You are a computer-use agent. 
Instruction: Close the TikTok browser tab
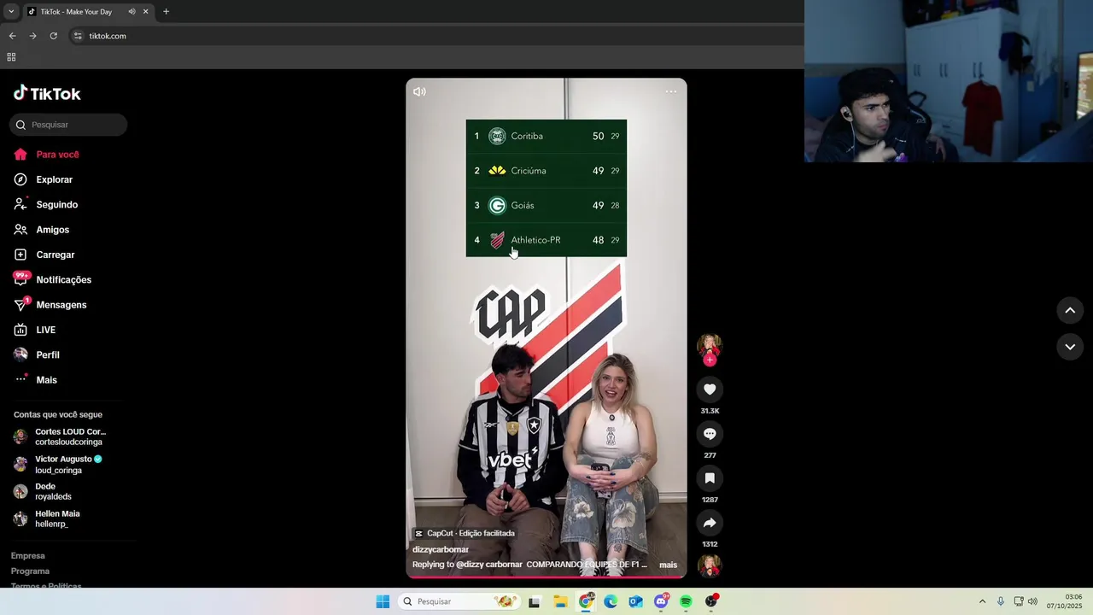point(145,11)
